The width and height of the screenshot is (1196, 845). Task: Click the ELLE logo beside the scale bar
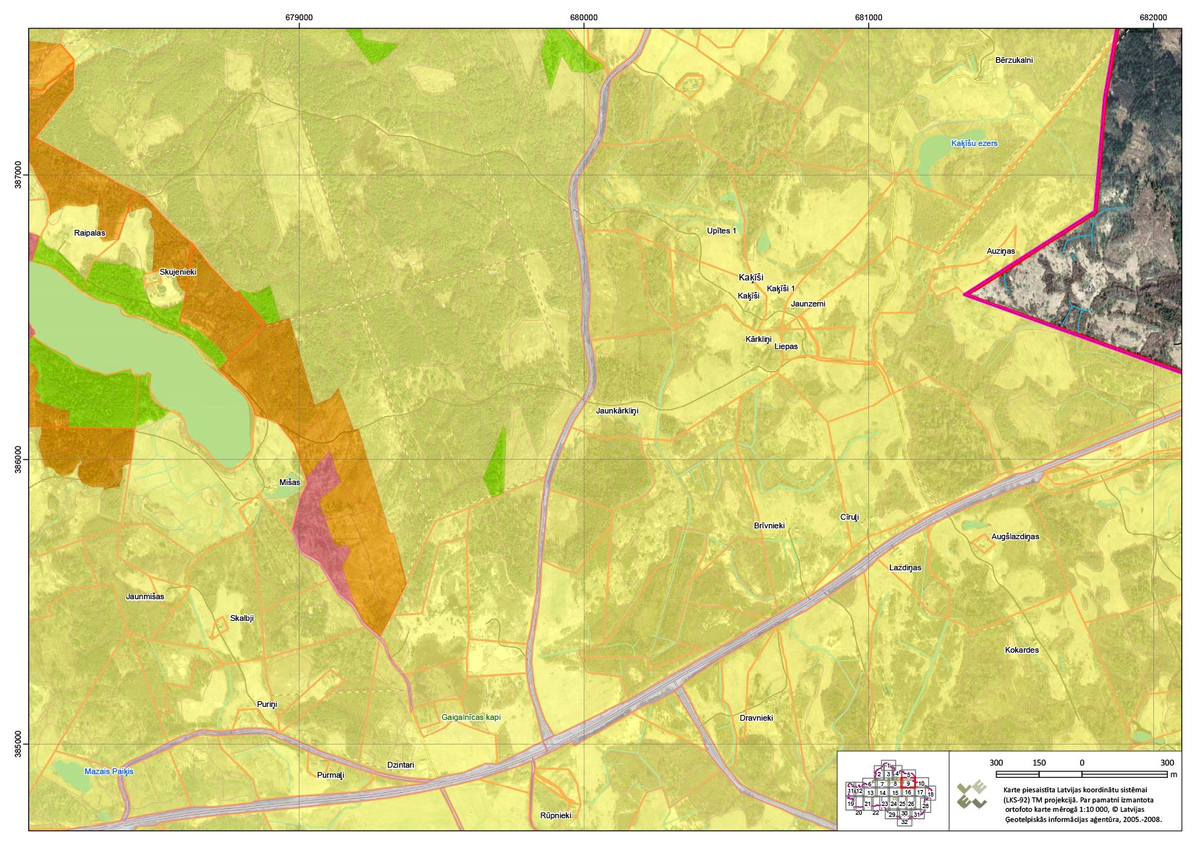972,794
